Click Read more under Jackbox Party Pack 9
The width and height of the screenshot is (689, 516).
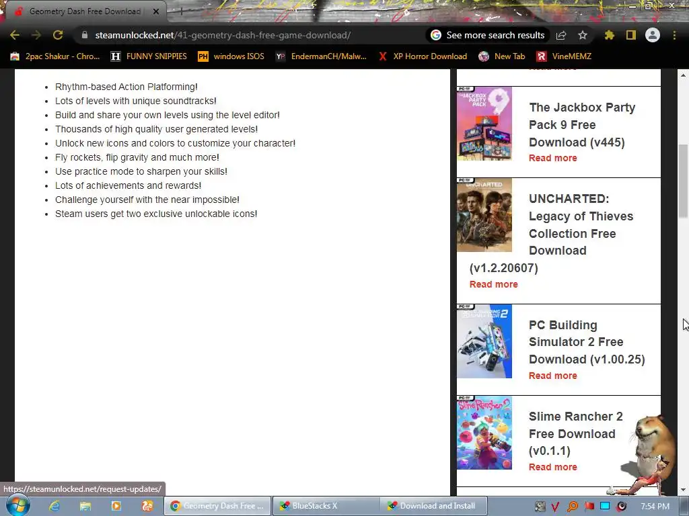coord(553,158)
